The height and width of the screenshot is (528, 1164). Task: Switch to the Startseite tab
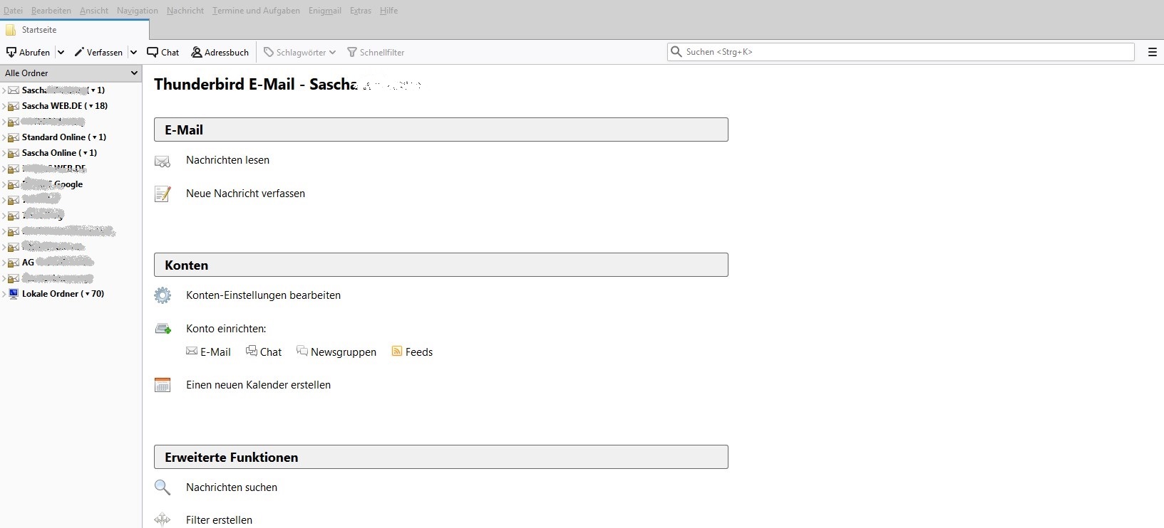pos(75,30)
